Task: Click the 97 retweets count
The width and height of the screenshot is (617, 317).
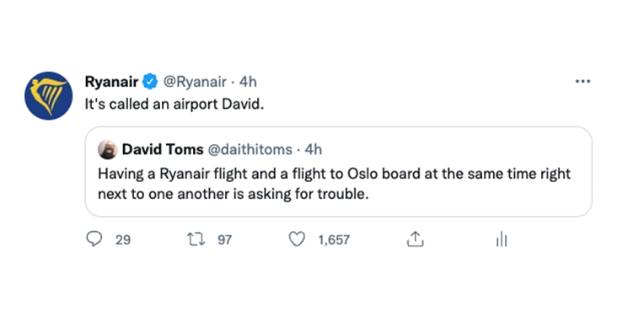Action: coord(225,239)
